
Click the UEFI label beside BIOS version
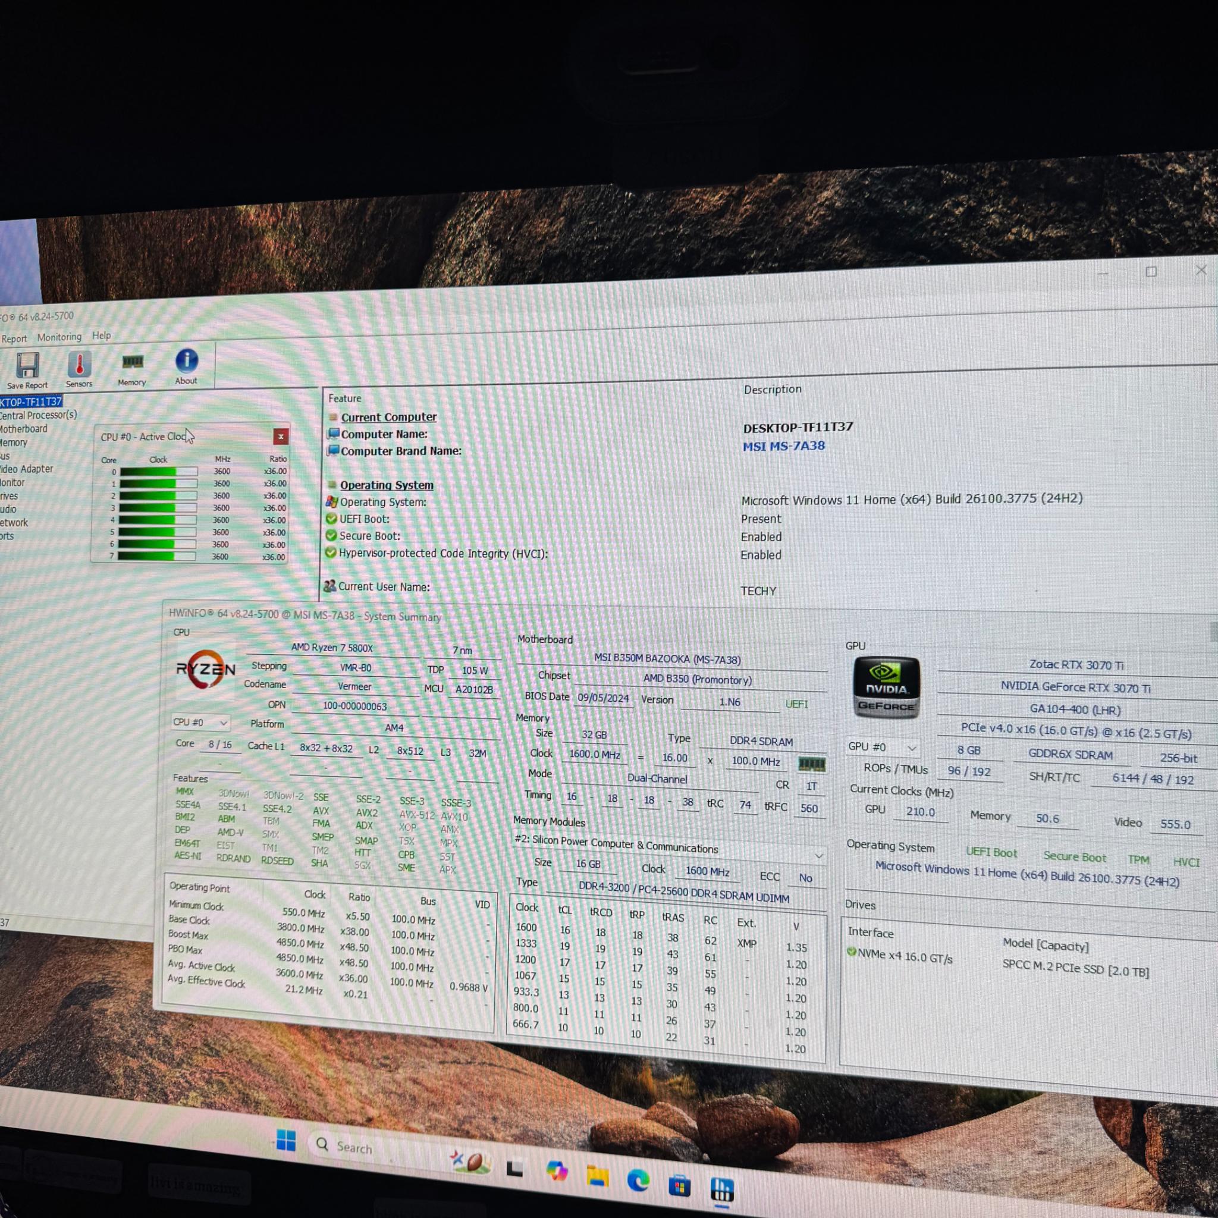click(x=797, y=704)
